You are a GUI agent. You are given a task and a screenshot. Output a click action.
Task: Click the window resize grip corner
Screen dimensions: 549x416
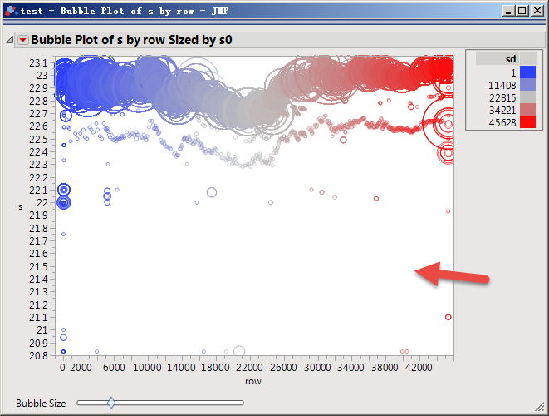pyautogui.click(x=540, y=407)
